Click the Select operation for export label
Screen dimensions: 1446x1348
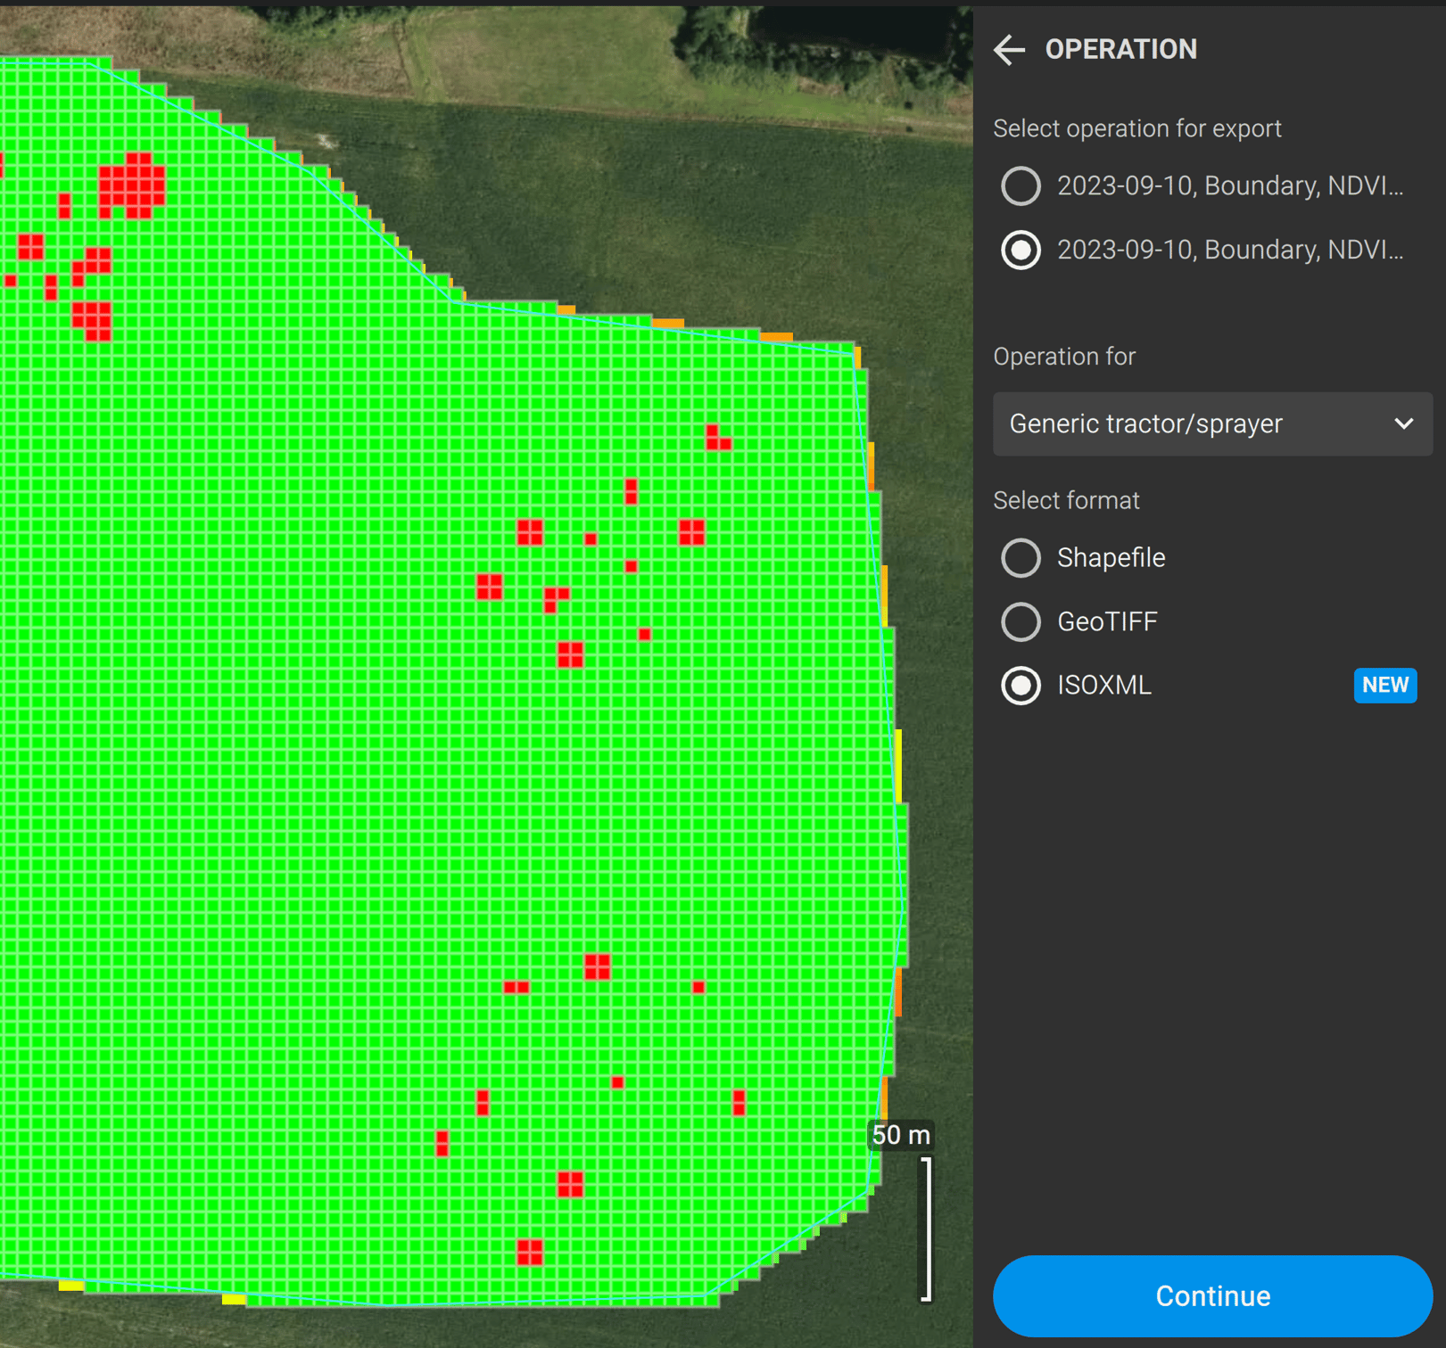pos(1136,128)
